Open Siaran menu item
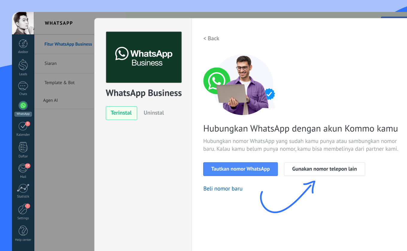This screenshot has width=407, height=251. click(x=51, y=63)
